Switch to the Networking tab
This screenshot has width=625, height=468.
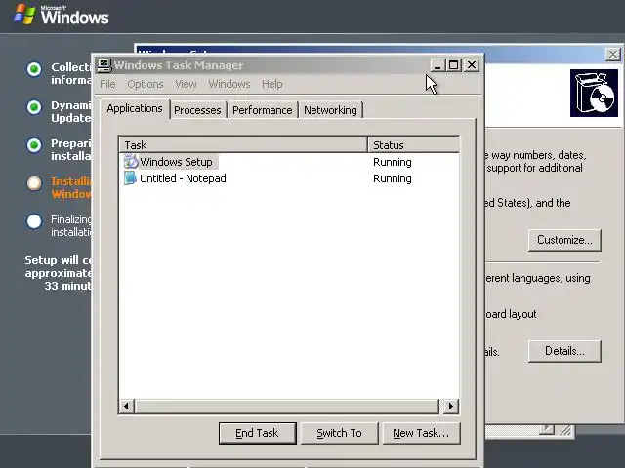pos(330,110)
